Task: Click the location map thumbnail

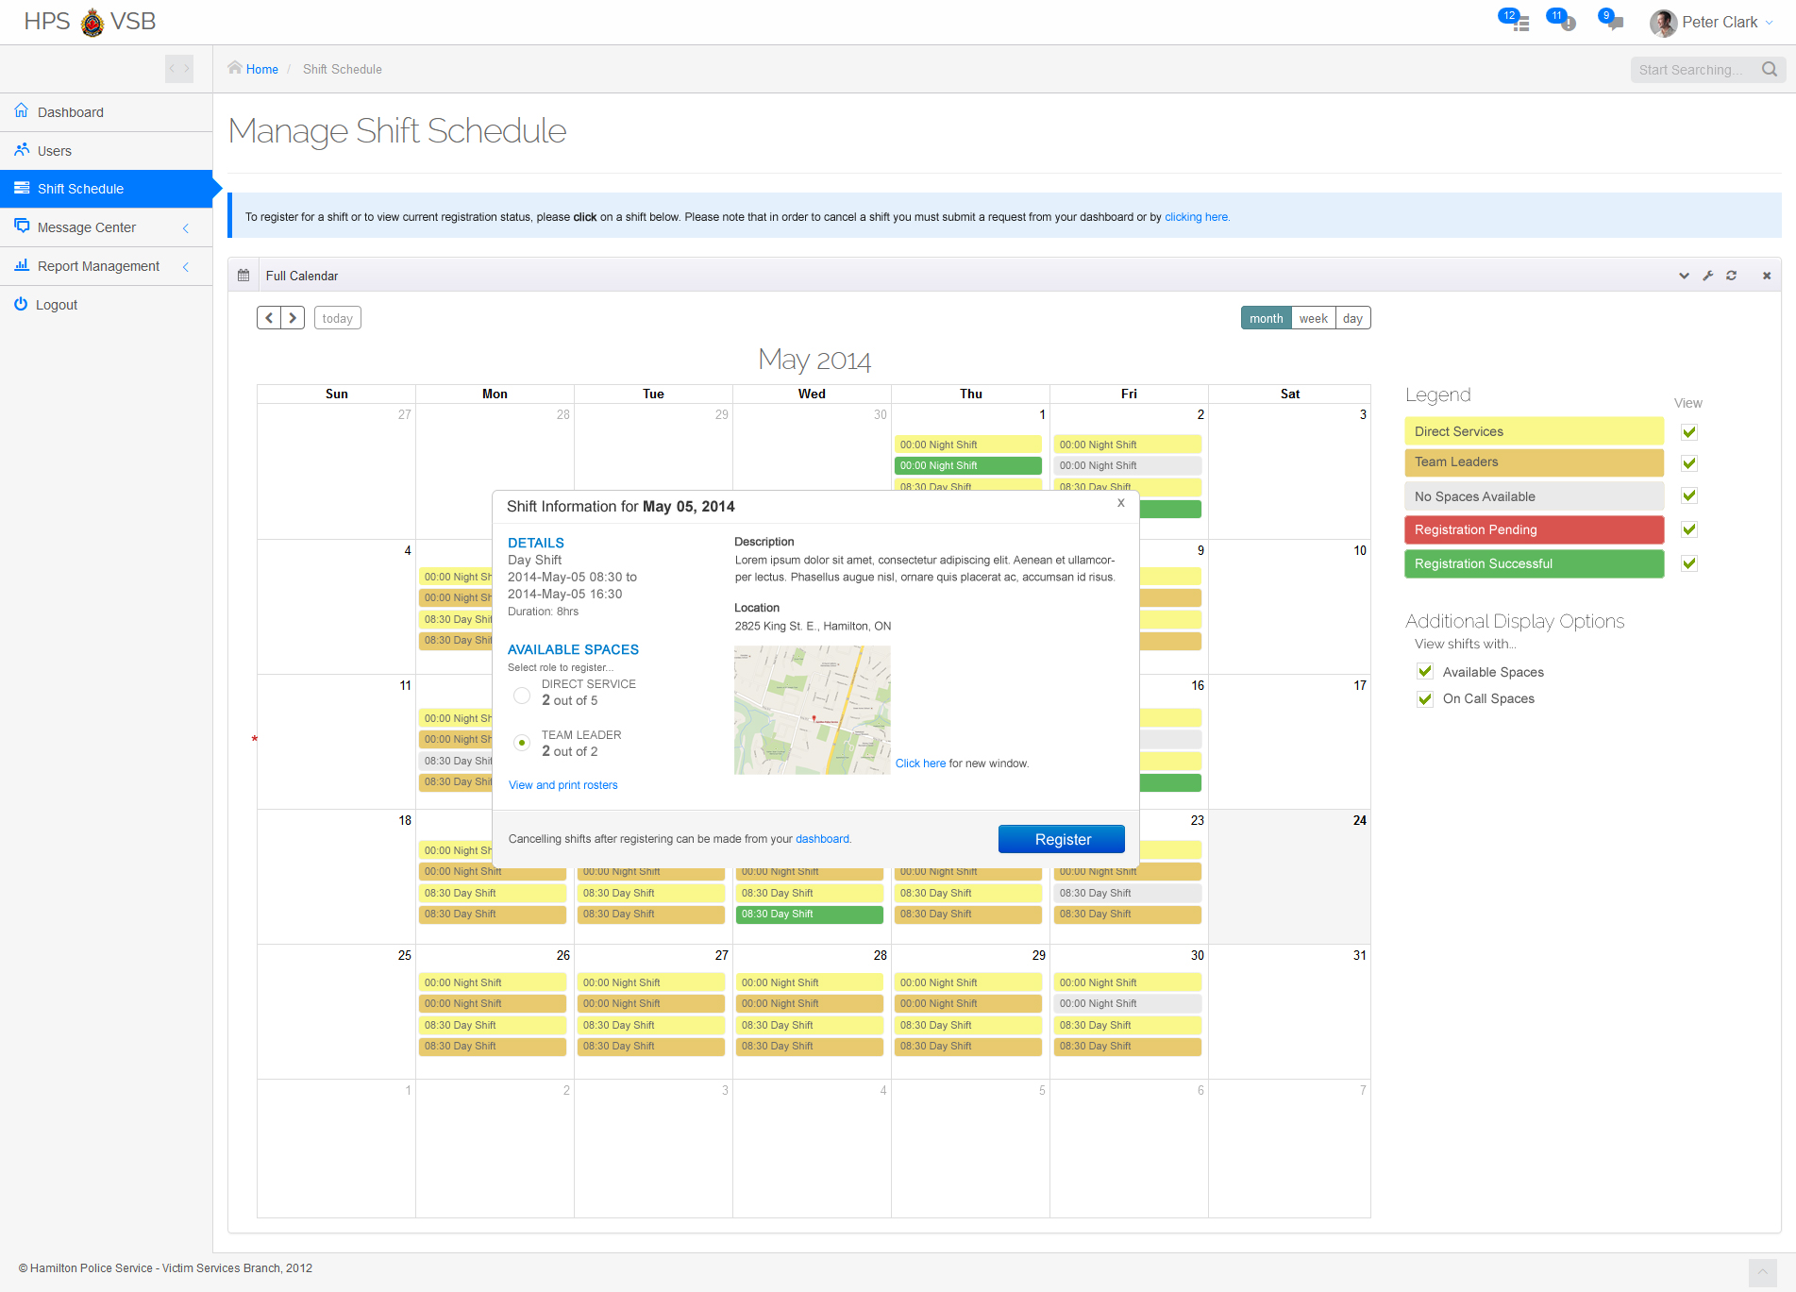Action: (812, 710)
